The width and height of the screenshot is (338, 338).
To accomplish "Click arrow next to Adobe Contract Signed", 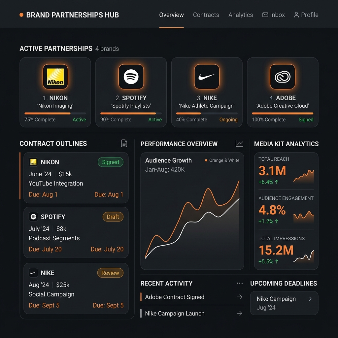I will tap(239, 297).
